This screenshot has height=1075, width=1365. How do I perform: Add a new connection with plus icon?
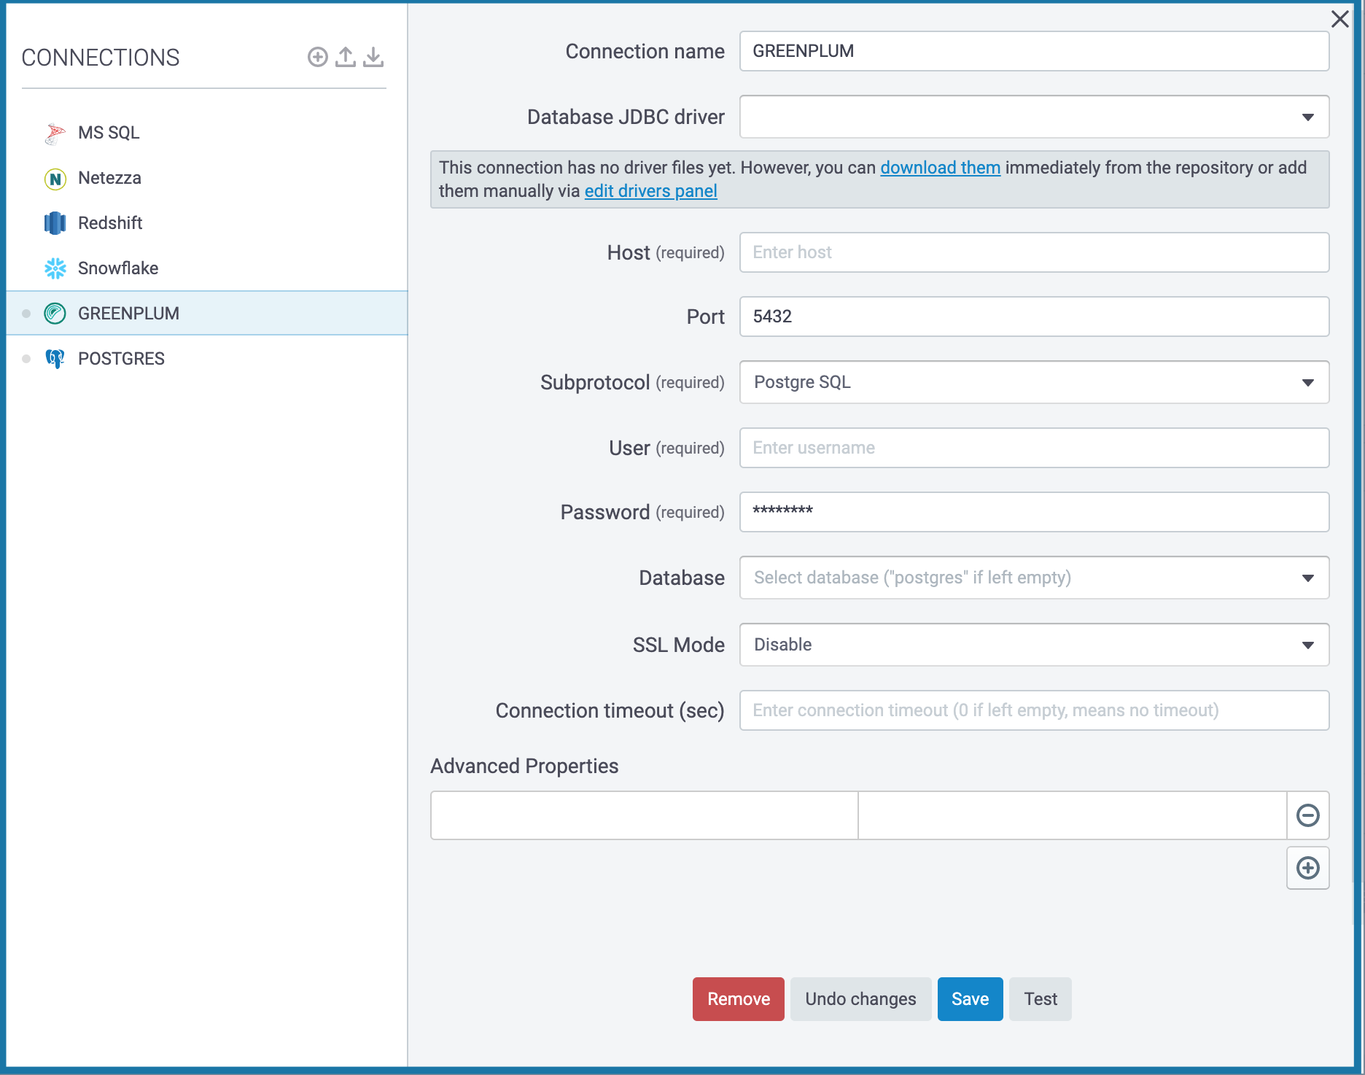(x=317, y=57)
